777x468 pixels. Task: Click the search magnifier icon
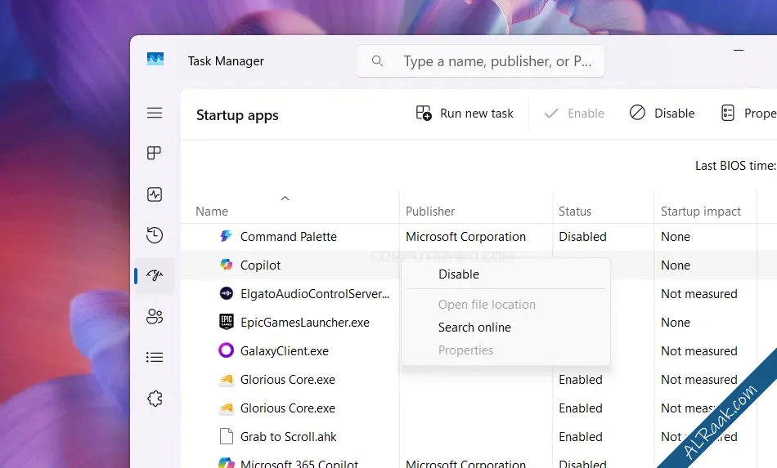[x=377, y=61]
